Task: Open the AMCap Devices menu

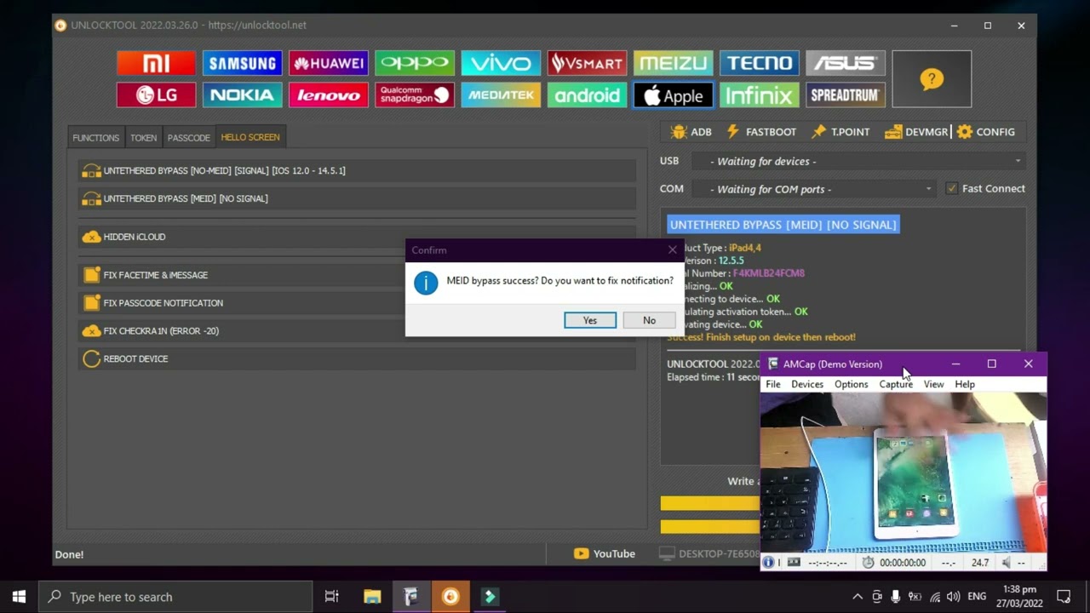Action: tap(807, 384)
